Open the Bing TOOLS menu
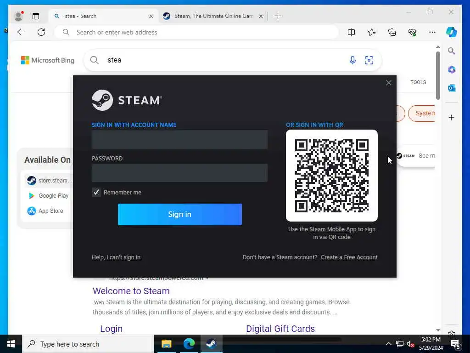The height and width of the screenshot is (353, 470). tap(418, 82)
